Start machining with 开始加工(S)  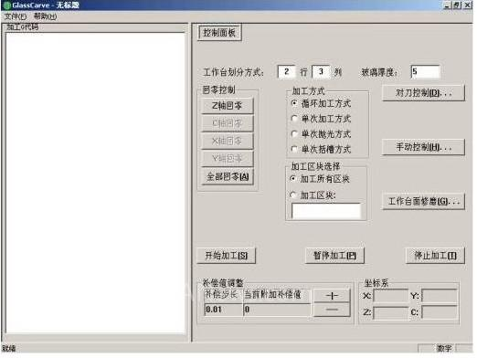pyautogui.click(x=226, y=256)
